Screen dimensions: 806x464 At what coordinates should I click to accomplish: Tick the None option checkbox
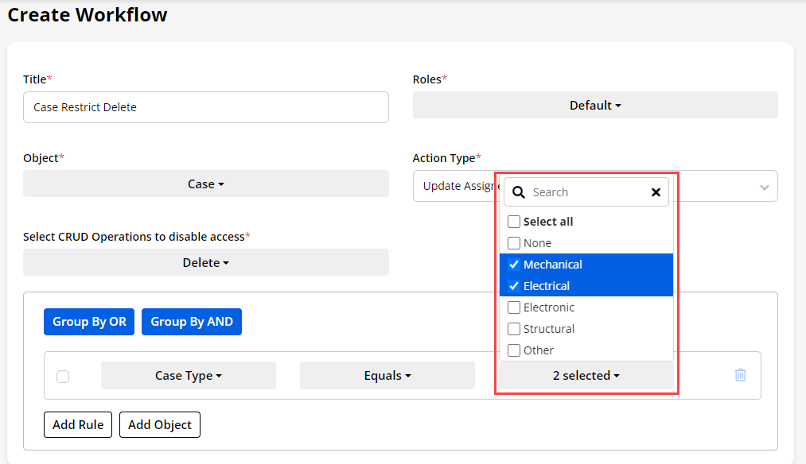[514, 243]
